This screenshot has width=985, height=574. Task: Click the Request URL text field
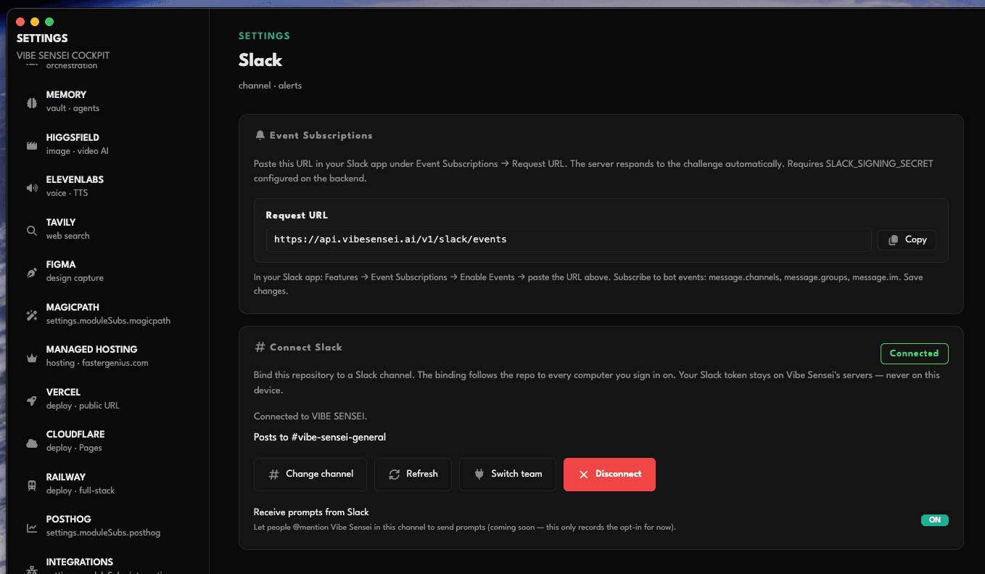coord(569,239)
